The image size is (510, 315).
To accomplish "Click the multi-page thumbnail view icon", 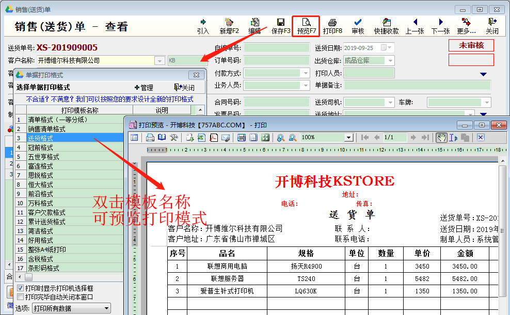I will click(265, 137).
